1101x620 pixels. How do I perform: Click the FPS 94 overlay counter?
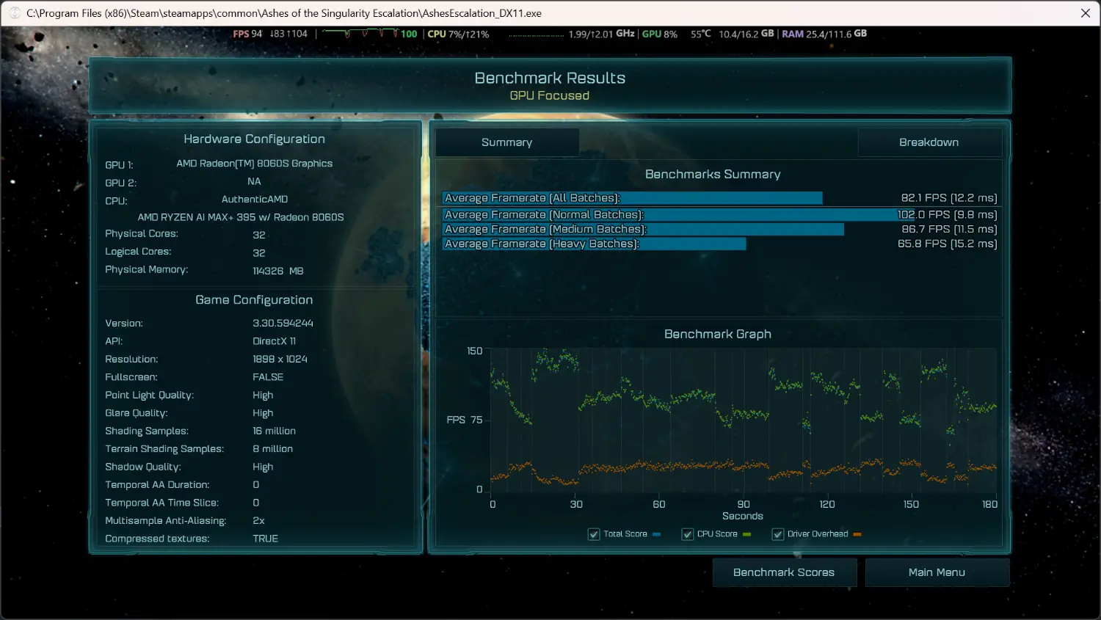click(247, 34)
